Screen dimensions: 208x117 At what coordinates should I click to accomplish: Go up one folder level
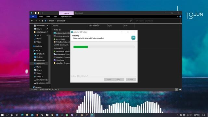tap(42, 21)
